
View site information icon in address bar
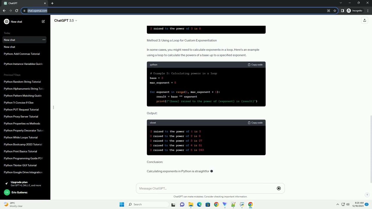tap(24, 11)
